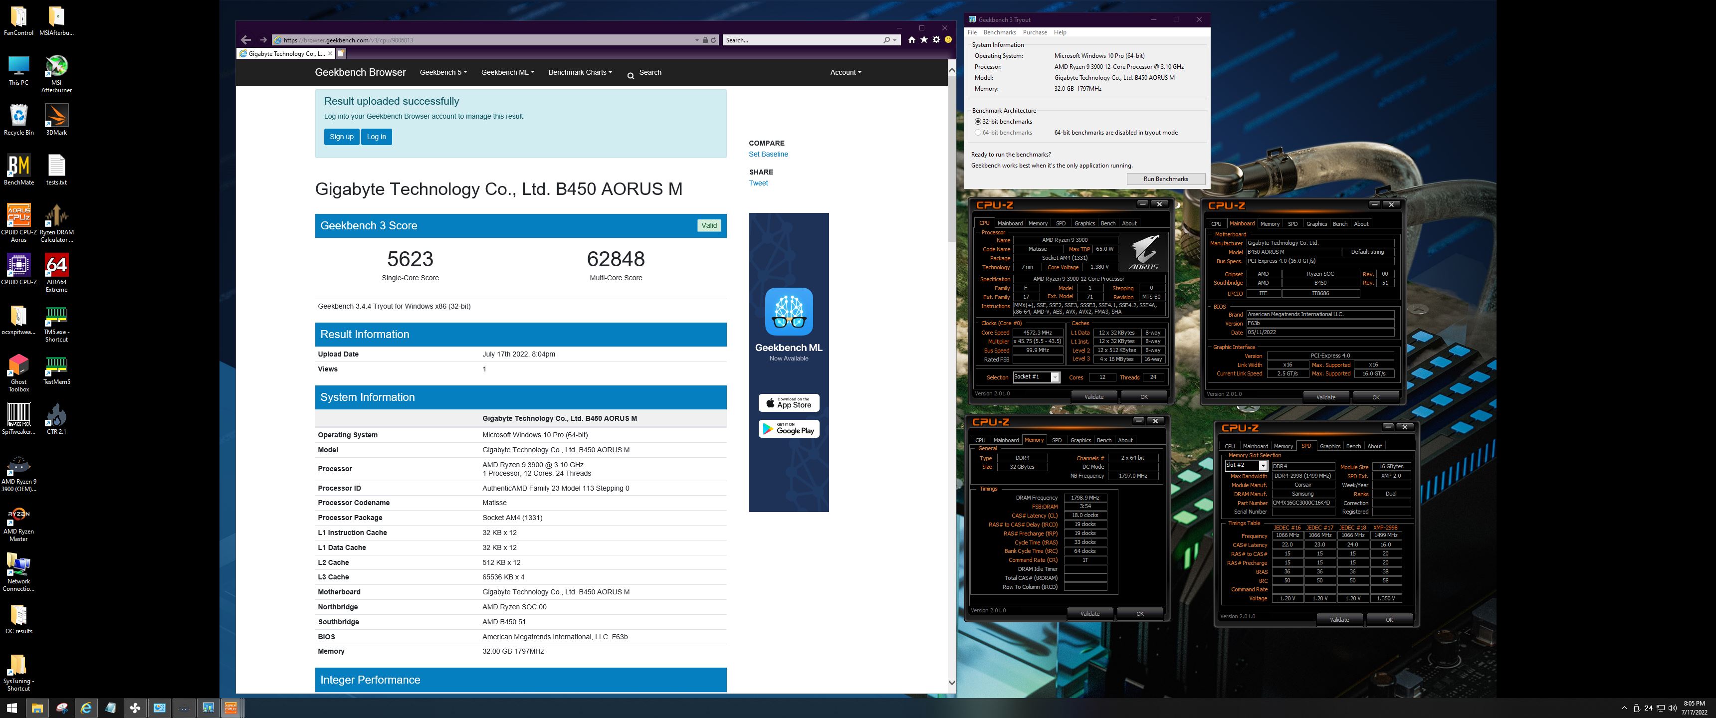Open Purchase menu in Geekbench 3 window
Image resolution: width=1716 pixels, height=718 pixels.
1035,32
